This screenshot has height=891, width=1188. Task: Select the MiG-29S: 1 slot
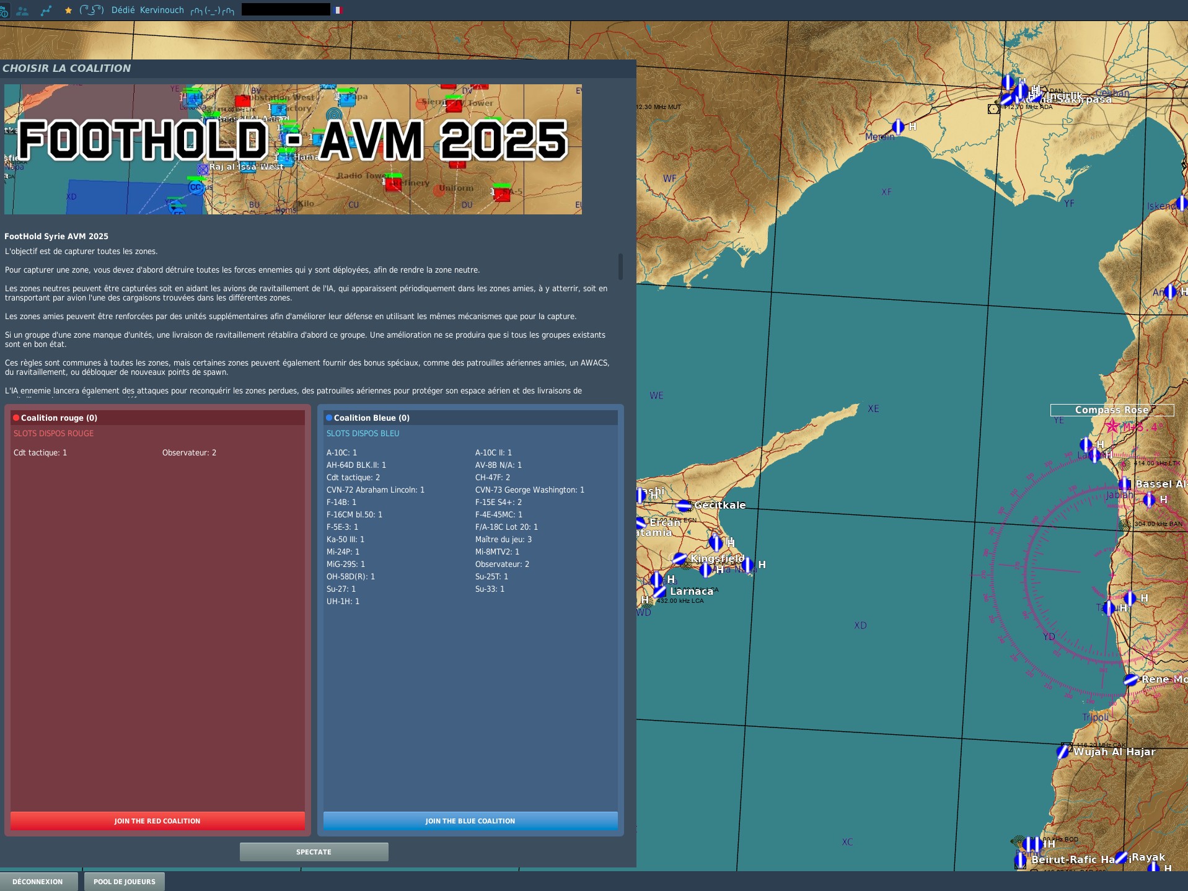[x=346, y=564]
